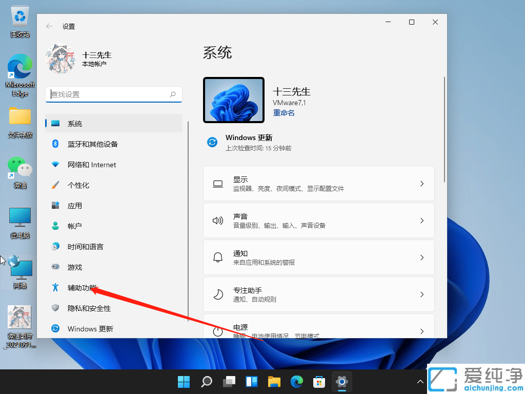Click the 隐私和安全性 shield icon
525x394 pixels.
pyautogui.click(x=55, y=308)
